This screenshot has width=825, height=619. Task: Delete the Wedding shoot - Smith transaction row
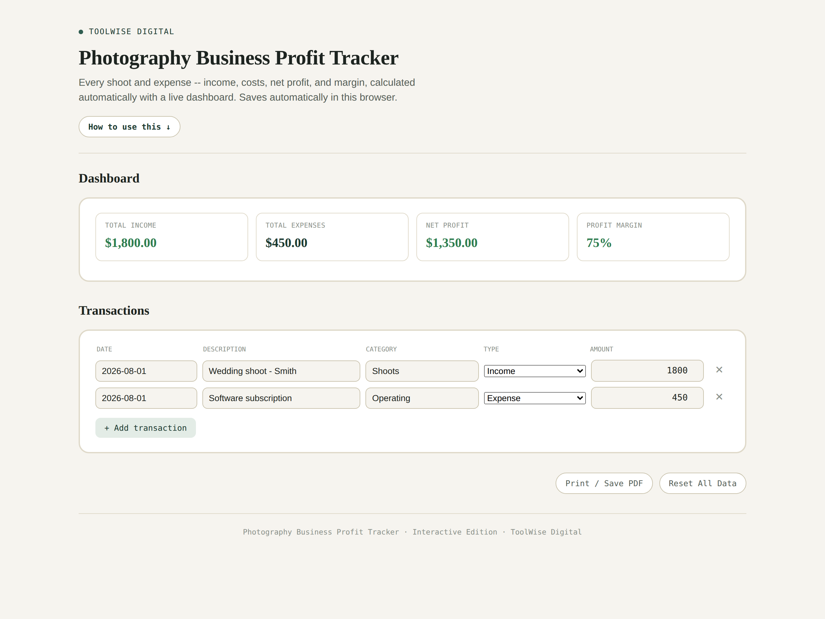tap(719, 370)
